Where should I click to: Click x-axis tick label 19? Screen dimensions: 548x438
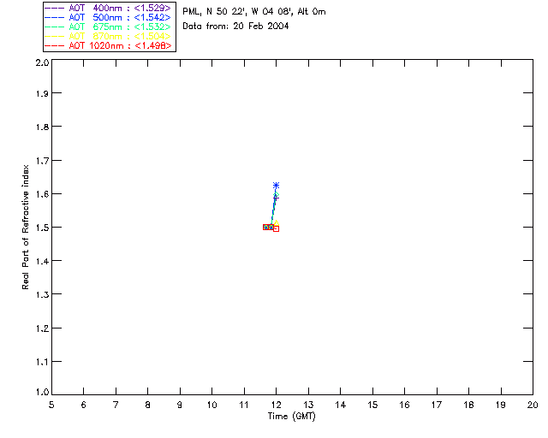501,405
